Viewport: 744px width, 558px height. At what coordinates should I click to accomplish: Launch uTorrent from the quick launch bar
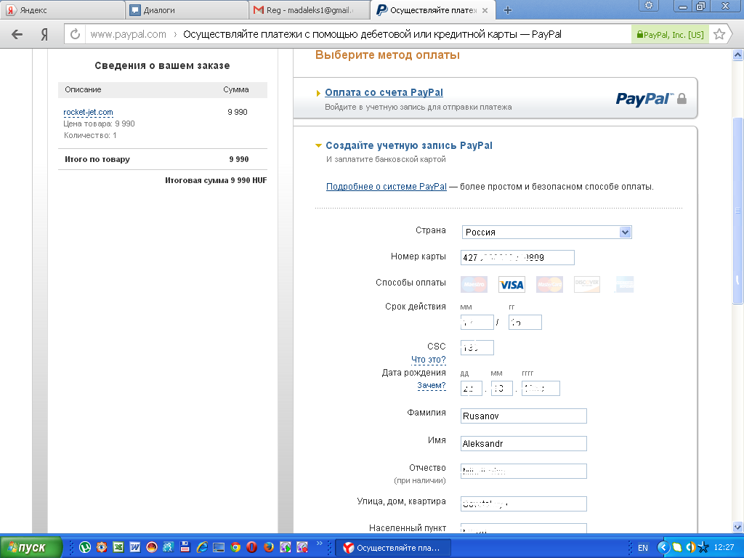(x=85, y=548)
